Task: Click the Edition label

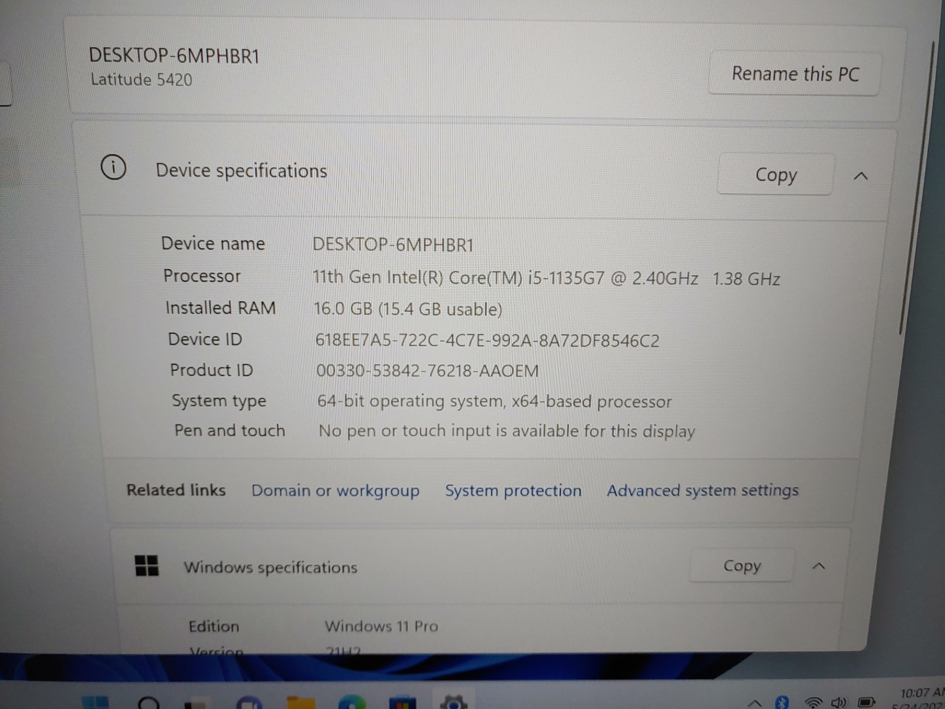Action: [213, 626]
